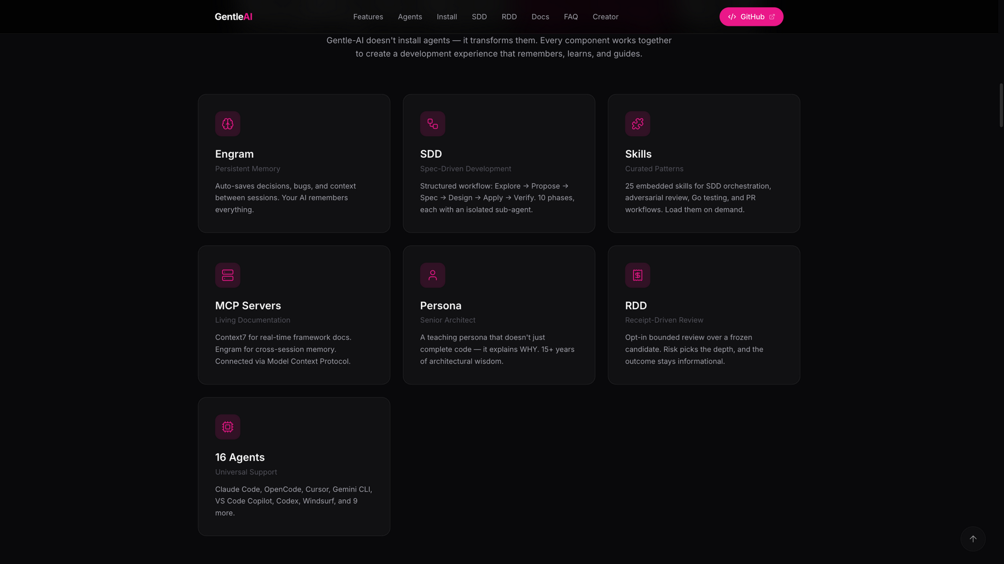1004x564 pixels.
Task: Click the external link icon beside GitHub
Action: click(x=772, y=17)
